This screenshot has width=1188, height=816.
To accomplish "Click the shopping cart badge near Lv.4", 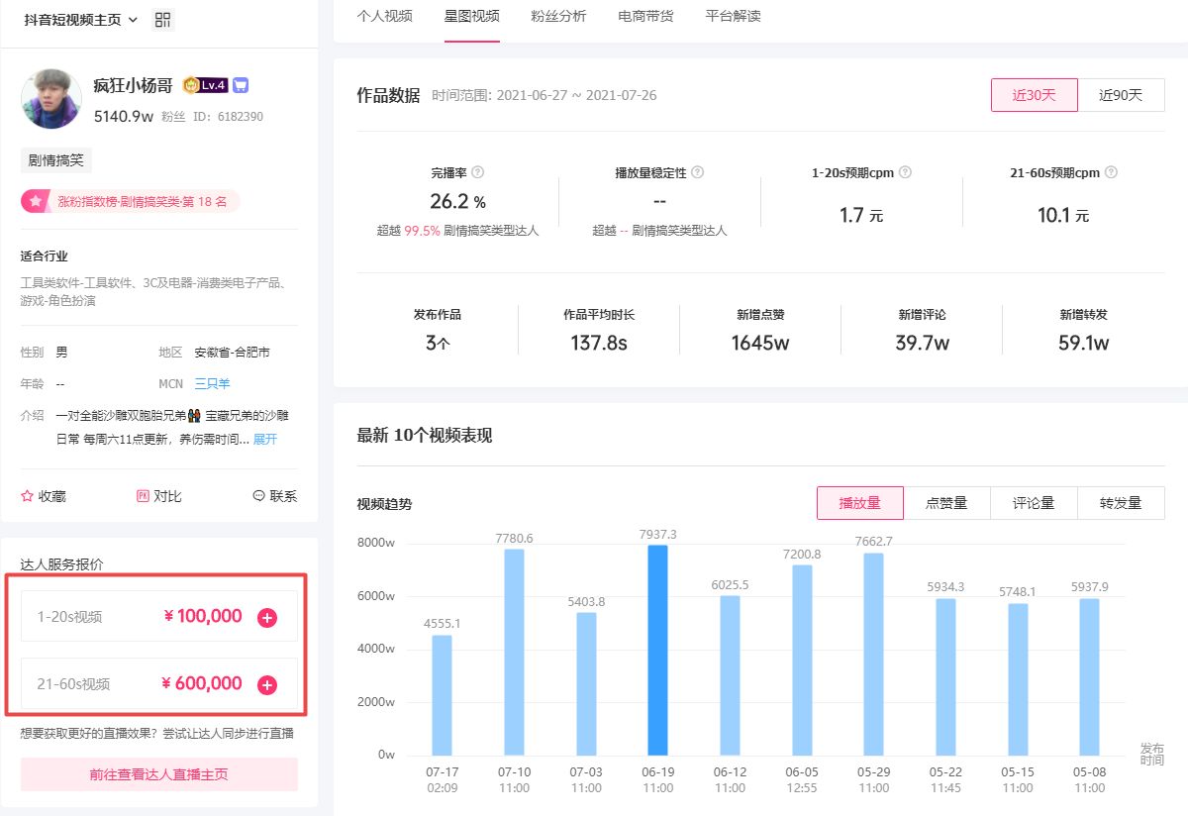I will point(241,85).
